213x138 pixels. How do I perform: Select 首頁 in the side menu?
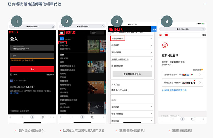(62, 55)
